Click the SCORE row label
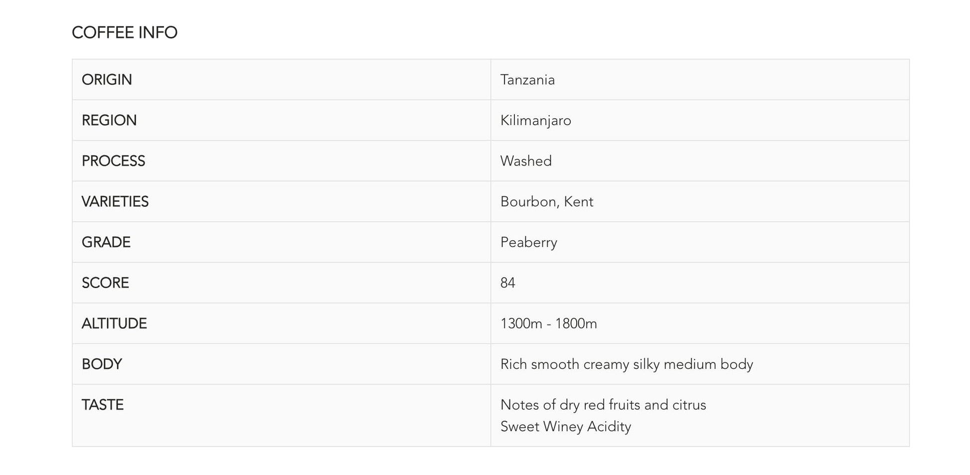 (105, 283)
